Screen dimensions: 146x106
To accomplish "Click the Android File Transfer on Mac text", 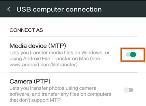I will click(56, 58).
